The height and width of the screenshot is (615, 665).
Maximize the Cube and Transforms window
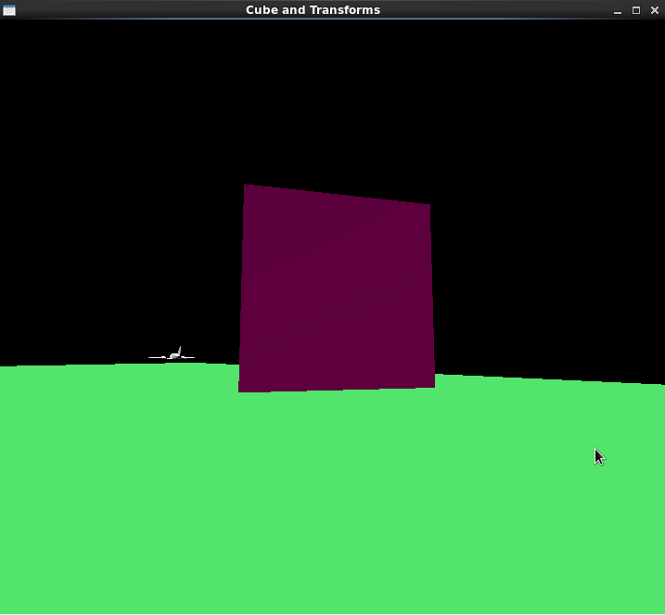[636, 10]
